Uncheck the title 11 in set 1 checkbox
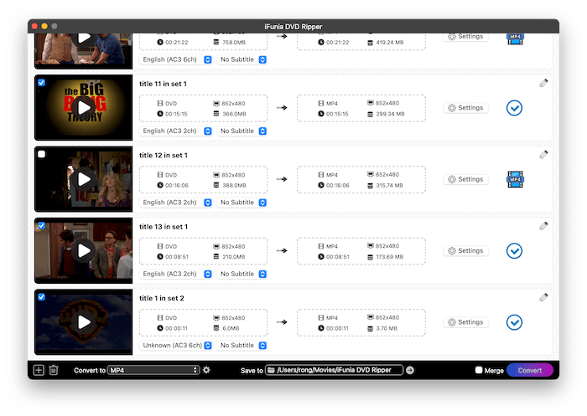 tap(42, 82)
